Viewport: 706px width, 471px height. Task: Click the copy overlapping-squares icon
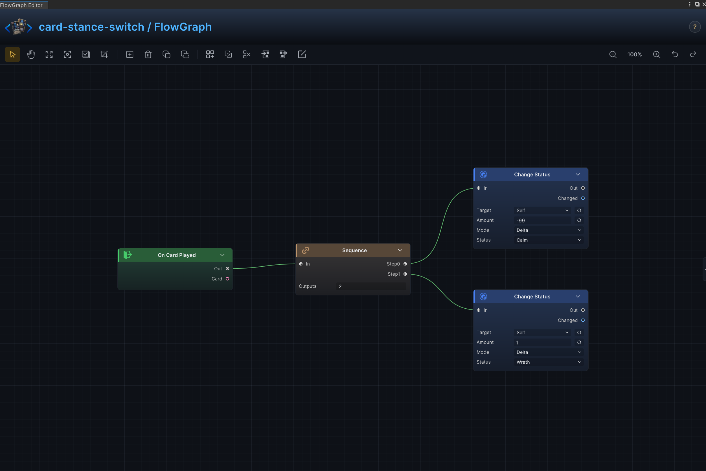click(x=166, y=54)
